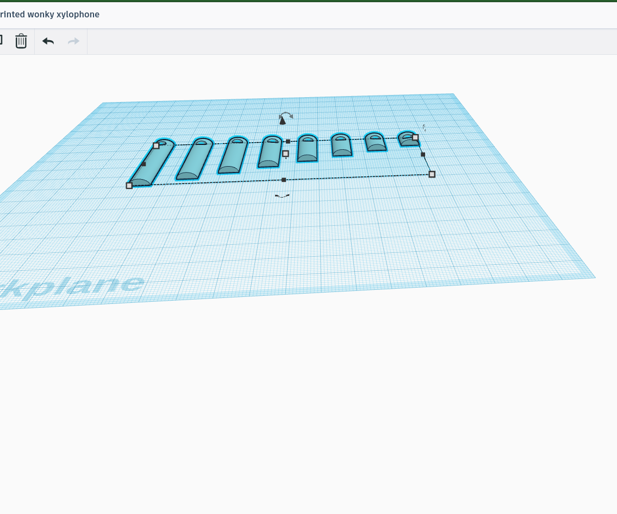This screenshot has width=617, height=514.
Task: Click the white handle atop the rightmost xylophone bar
Action: tap(415, 138)
